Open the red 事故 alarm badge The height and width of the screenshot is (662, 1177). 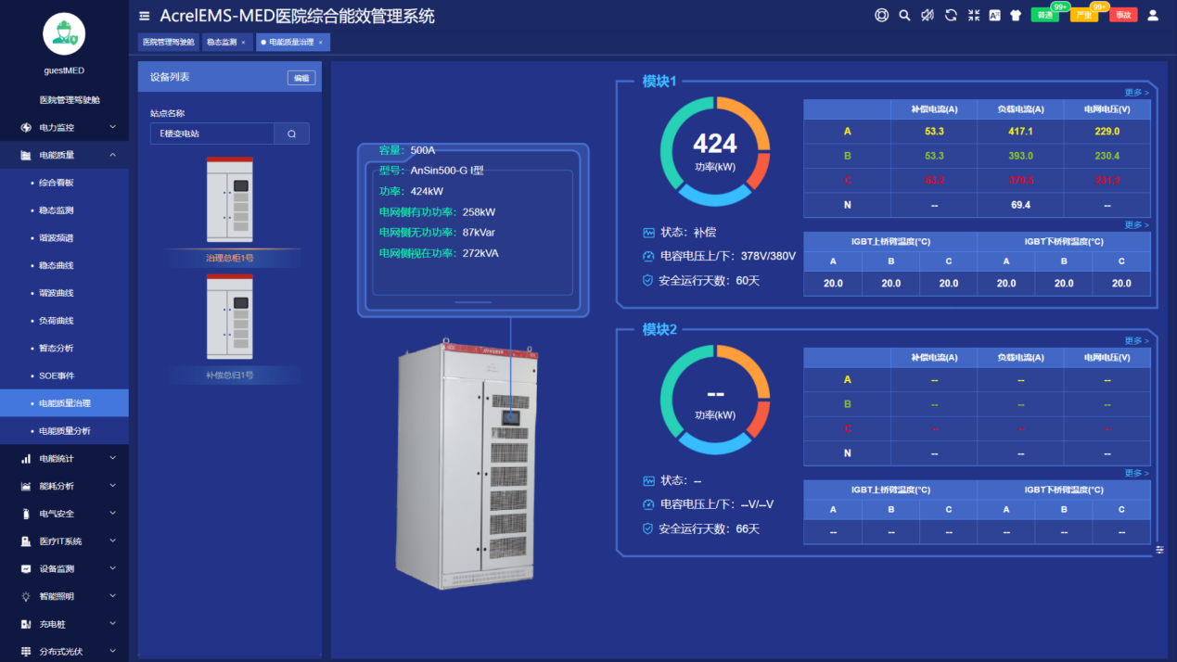pyautogui.click(x=1123, y=15)
